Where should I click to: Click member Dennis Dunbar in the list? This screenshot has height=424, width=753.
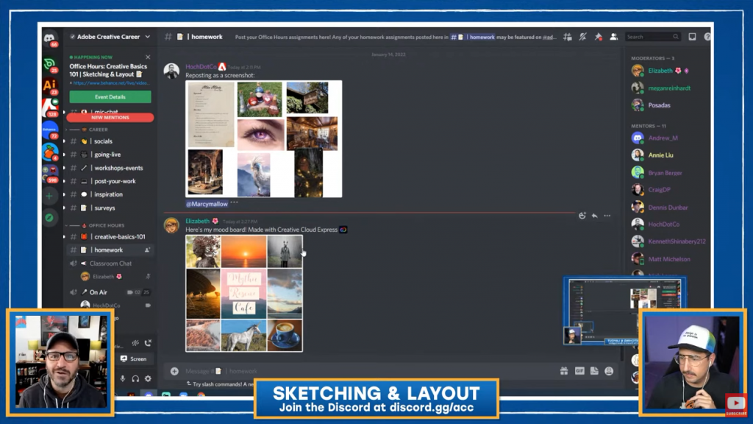tap(668, 207)
